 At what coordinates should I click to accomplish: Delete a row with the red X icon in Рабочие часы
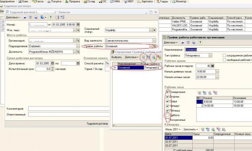(215, 93)
